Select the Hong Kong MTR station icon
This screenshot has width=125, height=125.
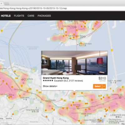(22, 79)
